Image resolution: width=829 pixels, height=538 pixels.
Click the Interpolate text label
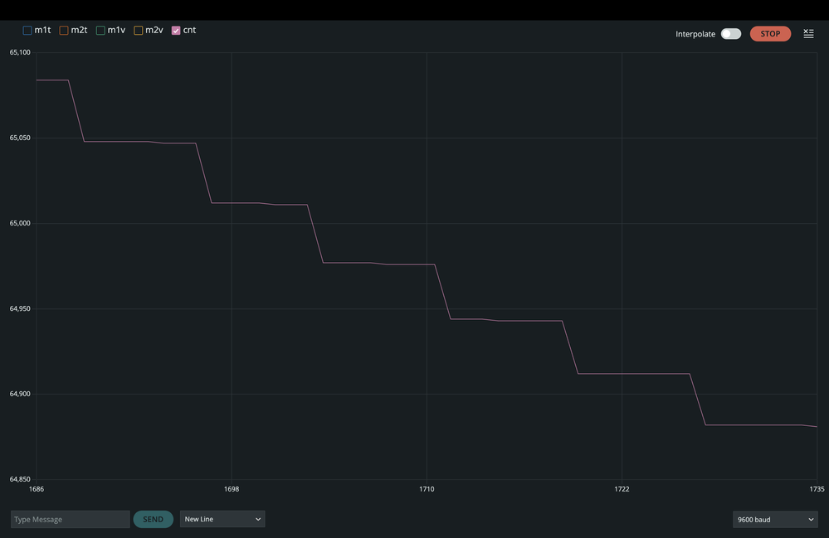pyautogui.click(x=695, y=34)
